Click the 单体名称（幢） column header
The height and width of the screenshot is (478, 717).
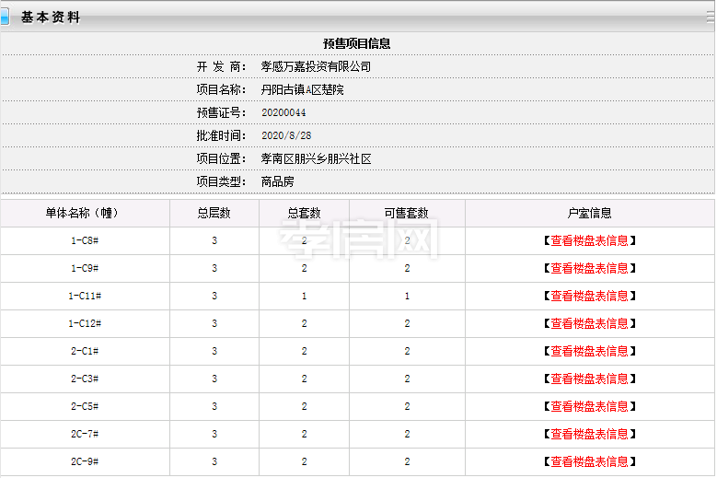[85, 214]
